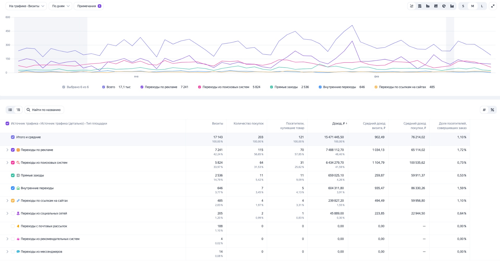Uncheck the Прямые заходы legend checkbox
Screen dimensions: 500x263
click(271, 87)
